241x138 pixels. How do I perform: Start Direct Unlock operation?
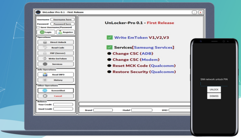coord(56,42)
